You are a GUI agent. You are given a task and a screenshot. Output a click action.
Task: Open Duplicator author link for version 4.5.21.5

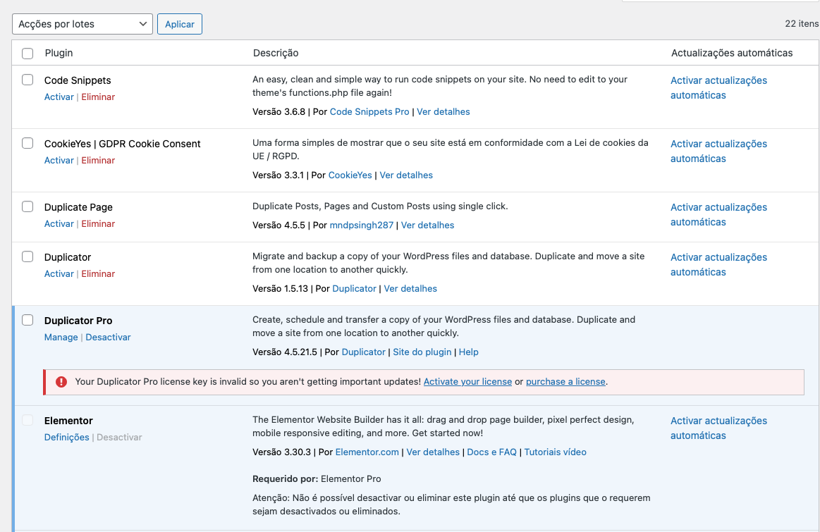363,352
